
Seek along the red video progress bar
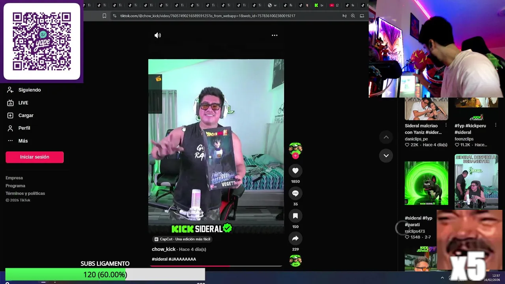click(x=216, y=266)
